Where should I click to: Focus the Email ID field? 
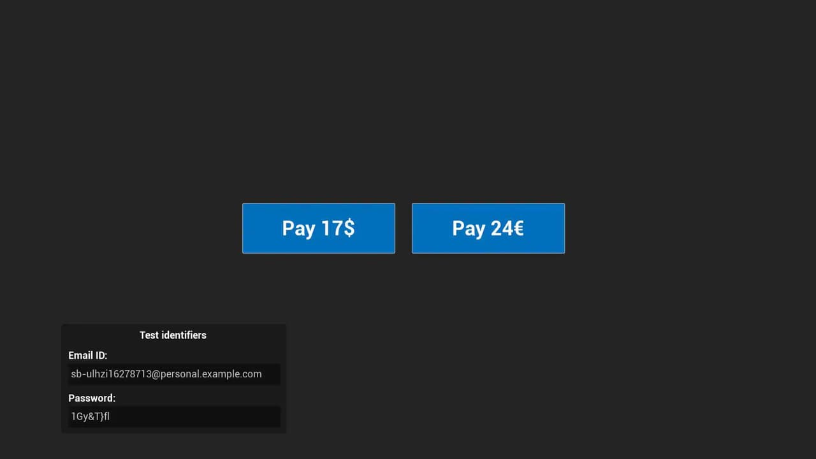(174, 374)
